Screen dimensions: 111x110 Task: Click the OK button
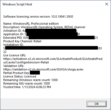click(x=96, y=104)
